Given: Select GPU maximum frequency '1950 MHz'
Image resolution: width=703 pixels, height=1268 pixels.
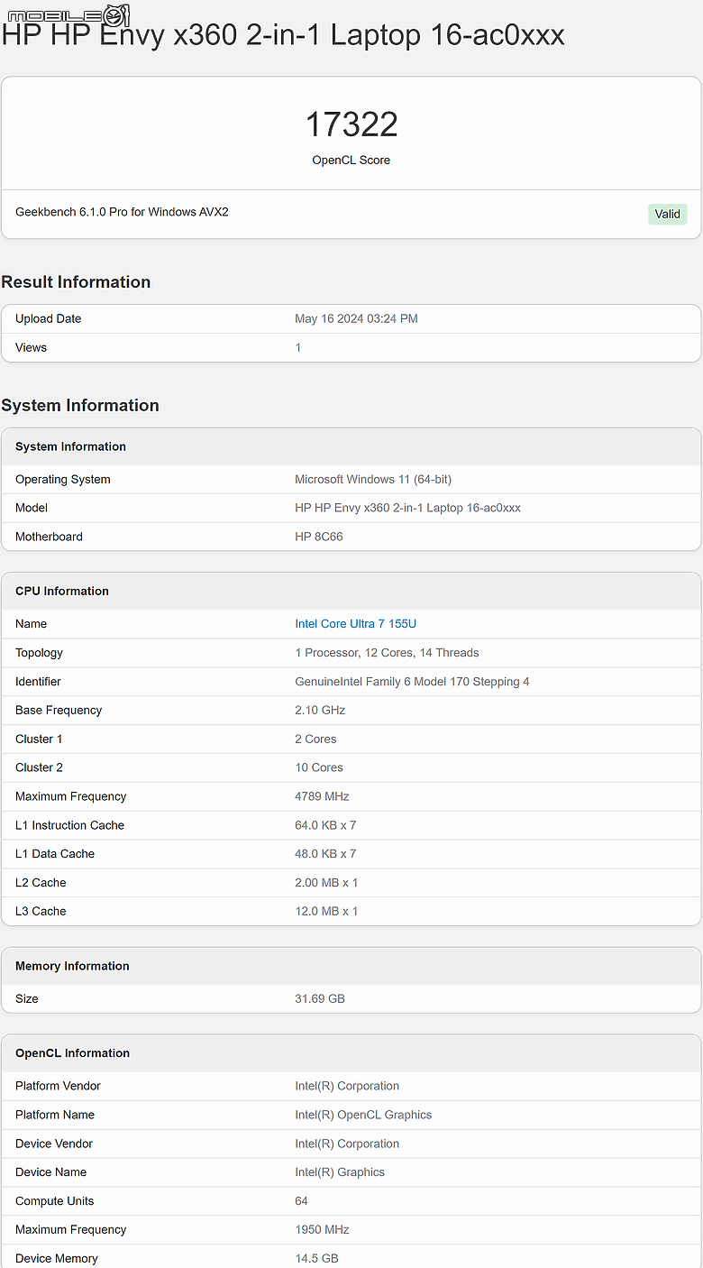Looking at the screenshot, I should [322, 1231].
